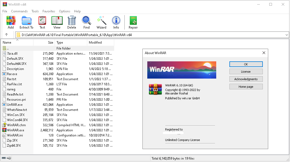
Task: Select the UnRAR.exe application icon
Action: pos(4,105)
